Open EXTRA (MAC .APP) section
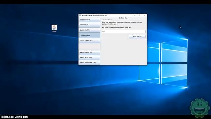 (x=89, y=58)
